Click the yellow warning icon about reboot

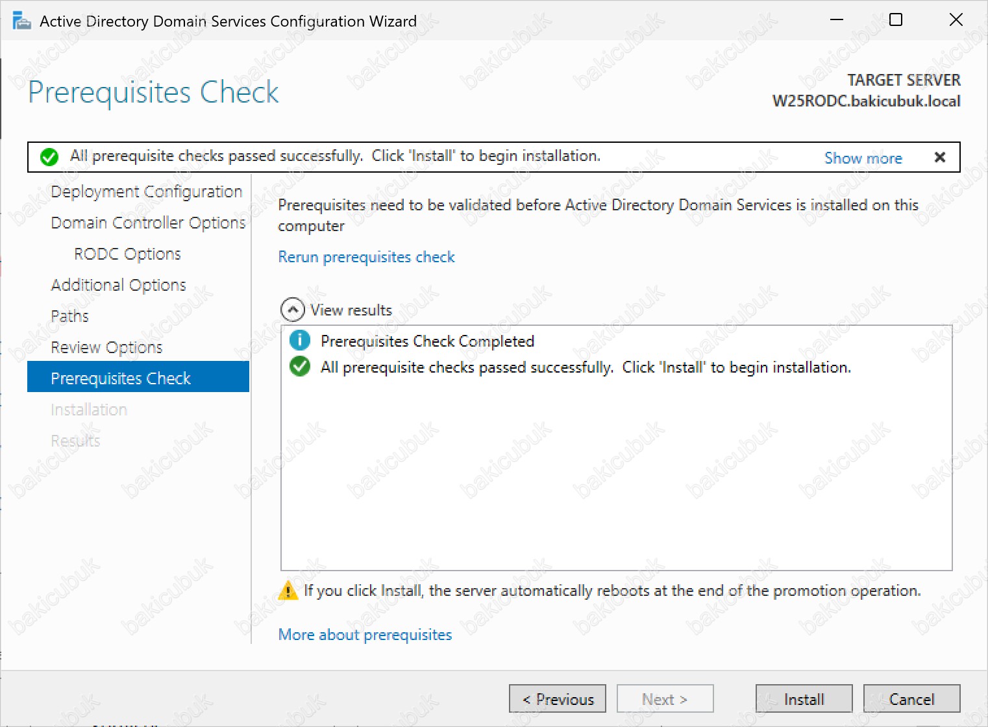[288, 591]
